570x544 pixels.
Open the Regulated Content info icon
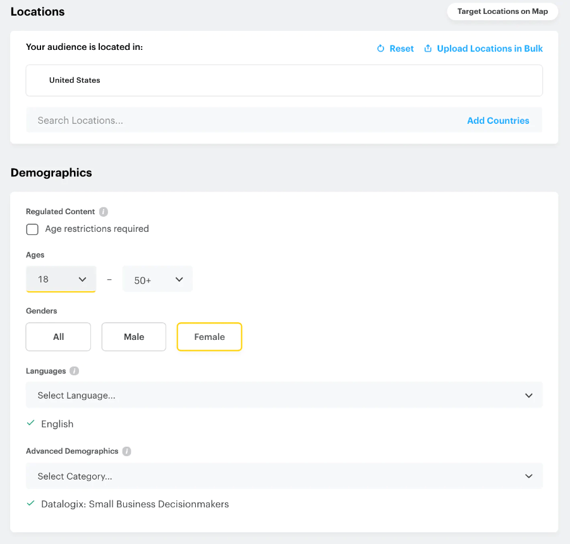(104, 212)
